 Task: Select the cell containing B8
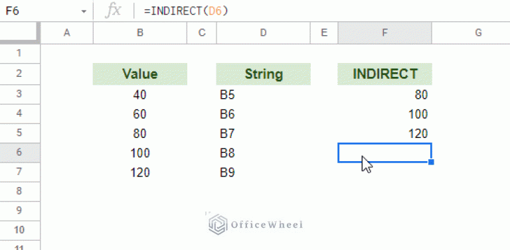tap(263, 153)
